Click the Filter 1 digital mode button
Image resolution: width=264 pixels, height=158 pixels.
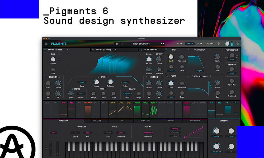200,71
